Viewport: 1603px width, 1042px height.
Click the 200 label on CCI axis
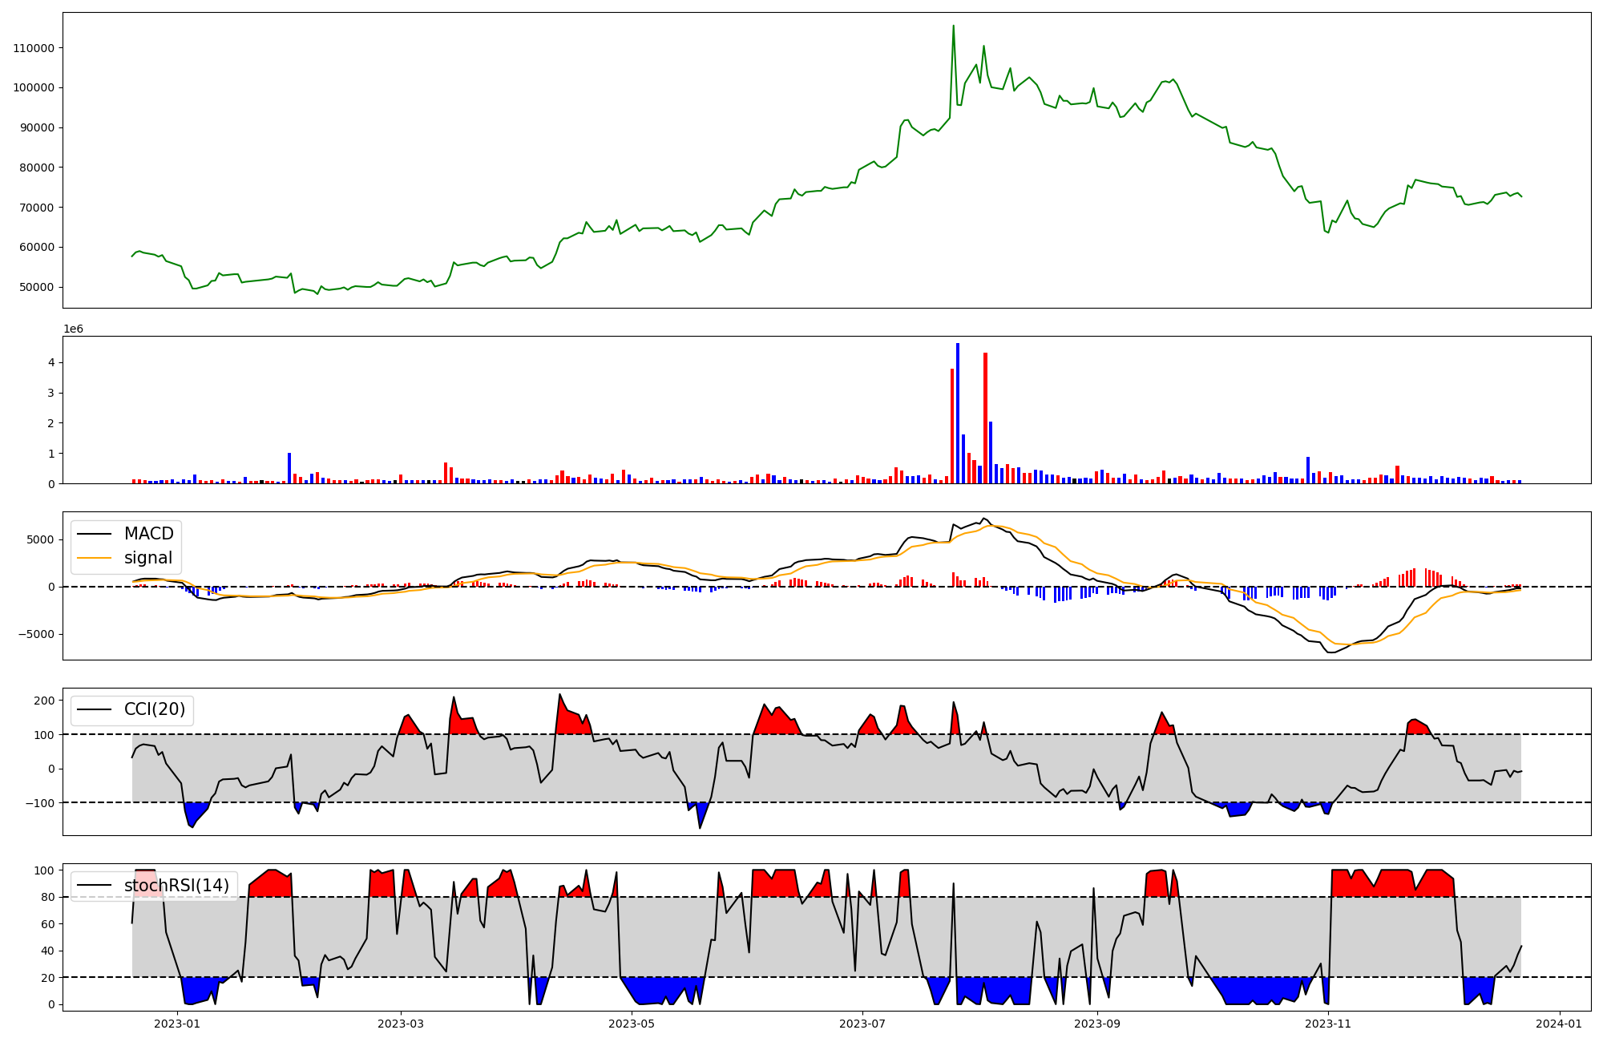[x=45, y=701]
